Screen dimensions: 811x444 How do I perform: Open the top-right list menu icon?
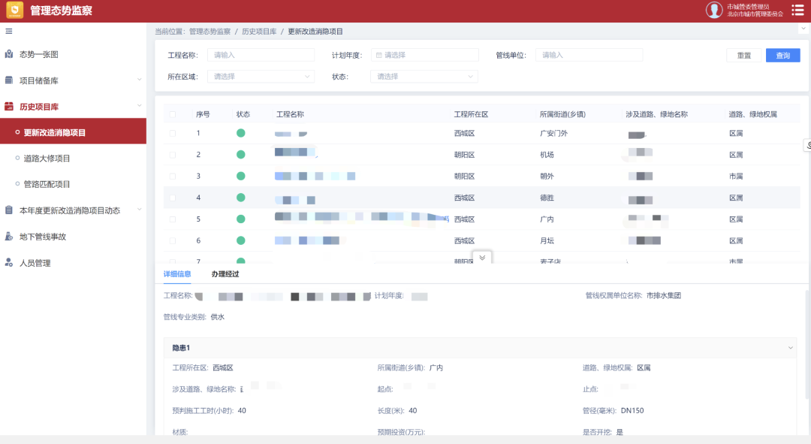pos(797,10)
